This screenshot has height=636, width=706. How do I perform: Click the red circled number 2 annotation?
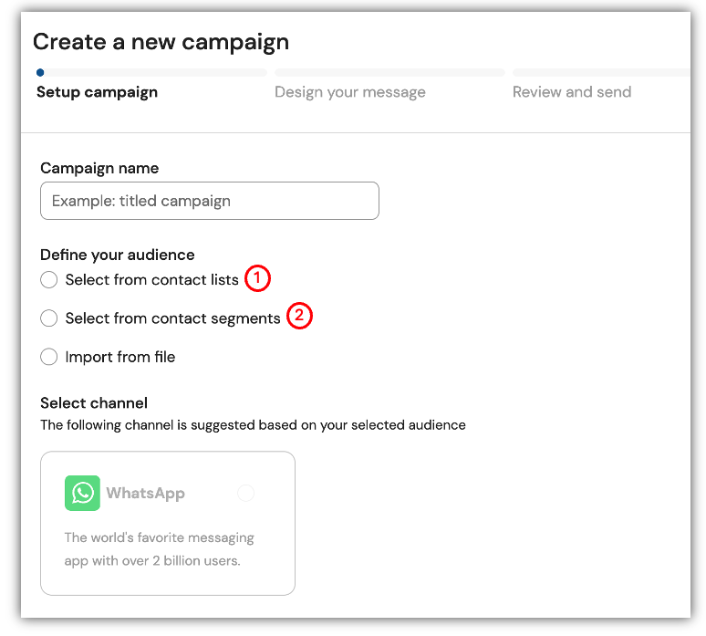tap(299, 316)
